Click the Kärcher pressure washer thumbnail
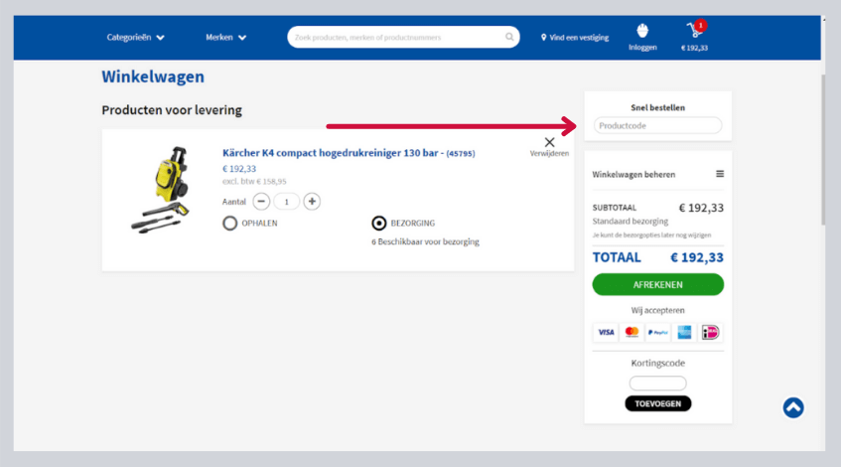This screenshot has width=841, height=467. point(161,190)
